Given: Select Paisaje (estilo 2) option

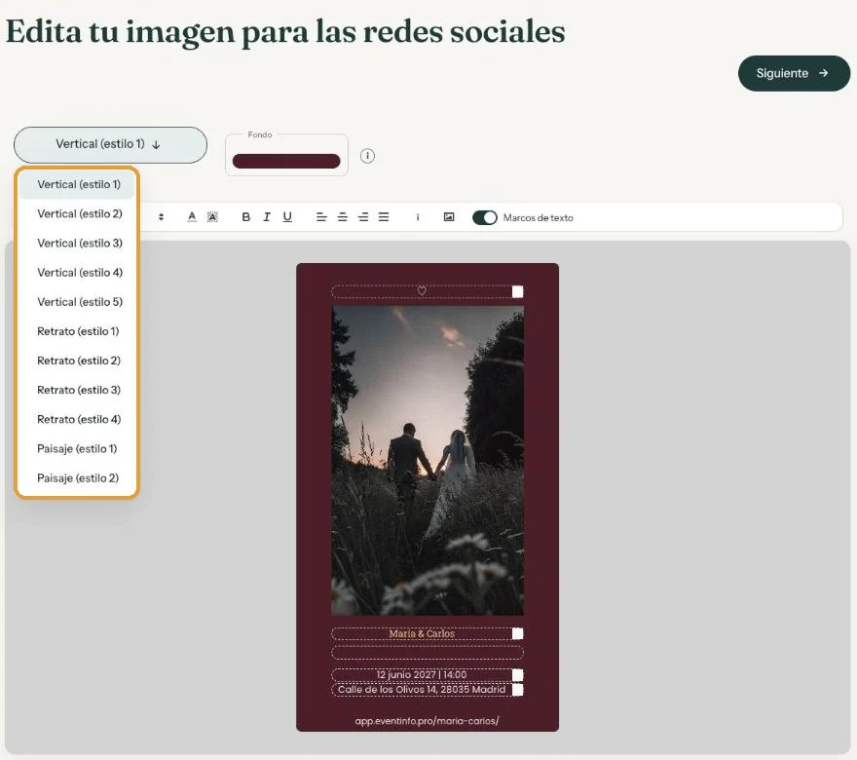Looking at the screenshot, I should (77, 478).
